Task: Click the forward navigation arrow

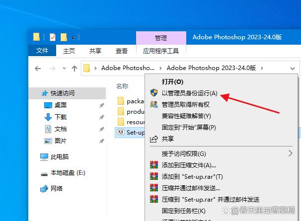Action: [x=53, y=69]
